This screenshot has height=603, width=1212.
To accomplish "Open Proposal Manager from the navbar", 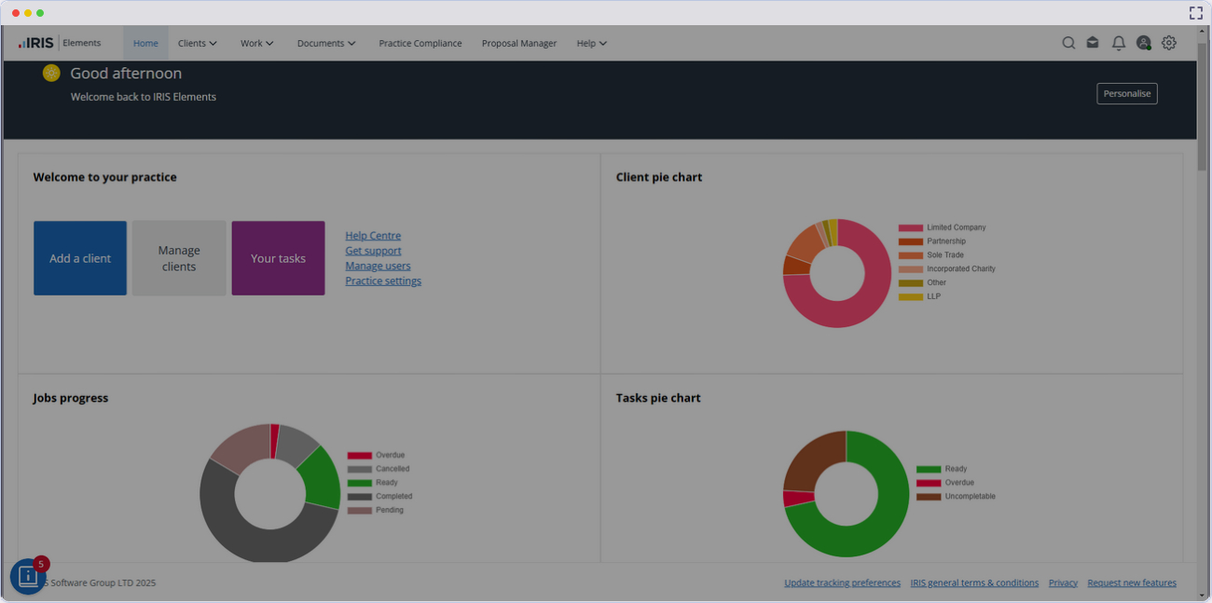I will (x=518, y=43).
